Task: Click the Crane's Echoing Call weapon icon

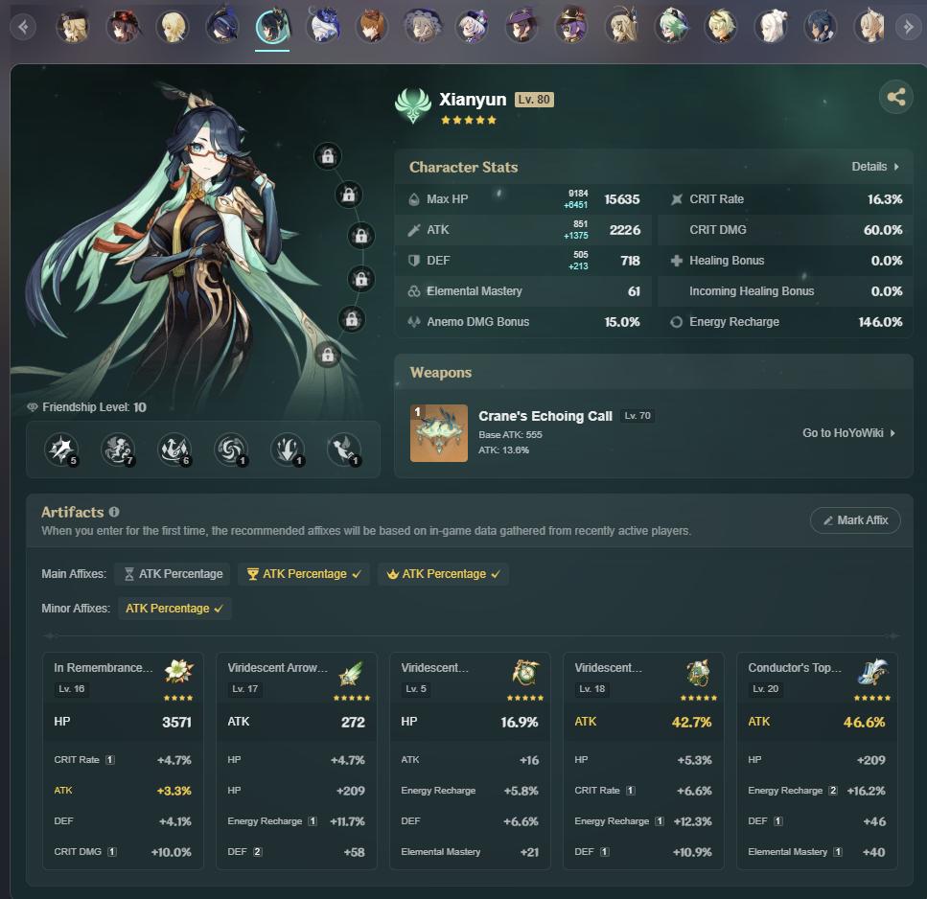Action: (439, 433)
